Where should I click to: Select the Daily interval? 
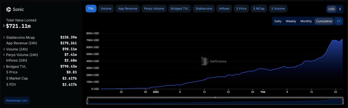pos(278,21)
